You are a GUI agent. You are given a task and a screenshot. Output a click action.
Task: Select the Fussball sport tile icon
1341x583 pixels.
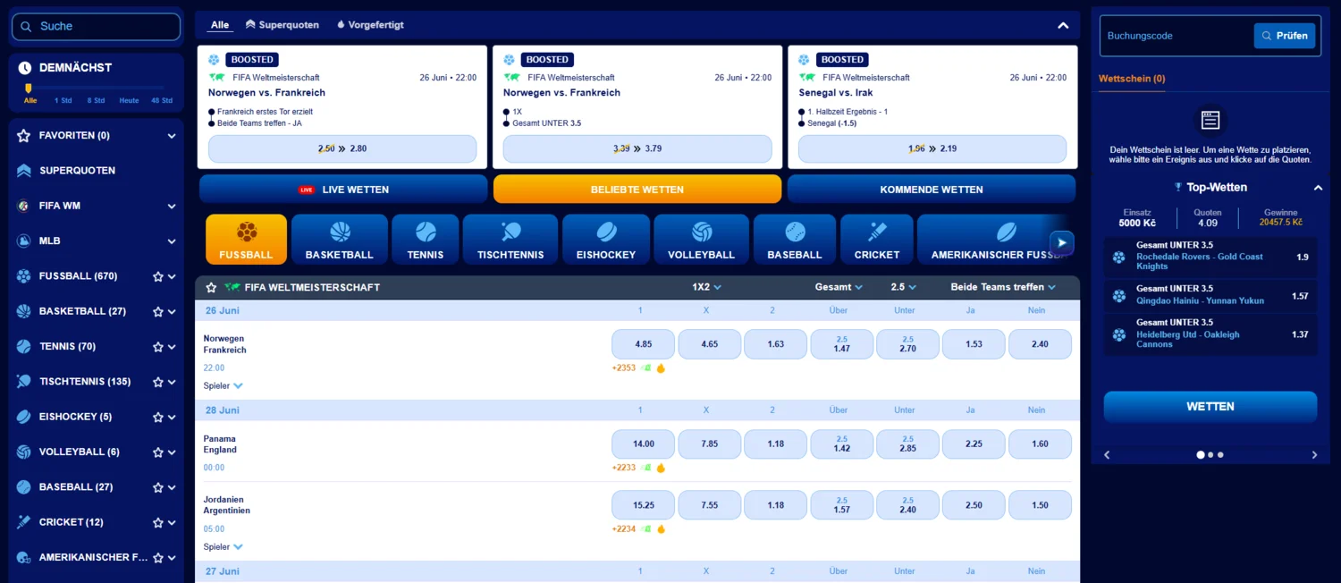247,232
